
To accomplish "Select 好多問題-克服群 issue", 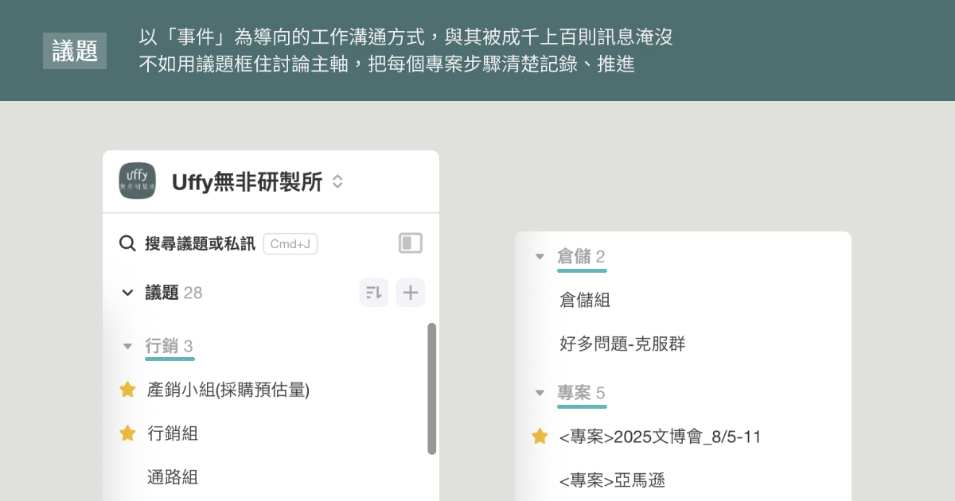I will click(622, 344).
